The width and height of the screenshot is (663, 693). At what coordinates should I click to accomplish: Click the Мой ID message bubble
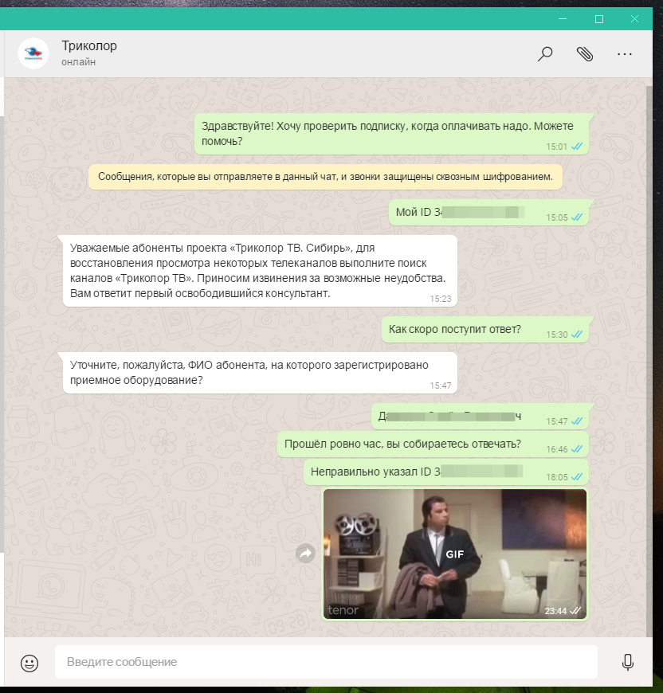tap(488, 213)
